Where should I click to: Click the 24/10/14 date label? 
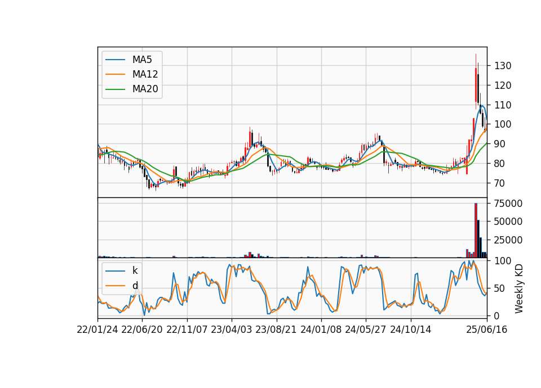(411, 330)
